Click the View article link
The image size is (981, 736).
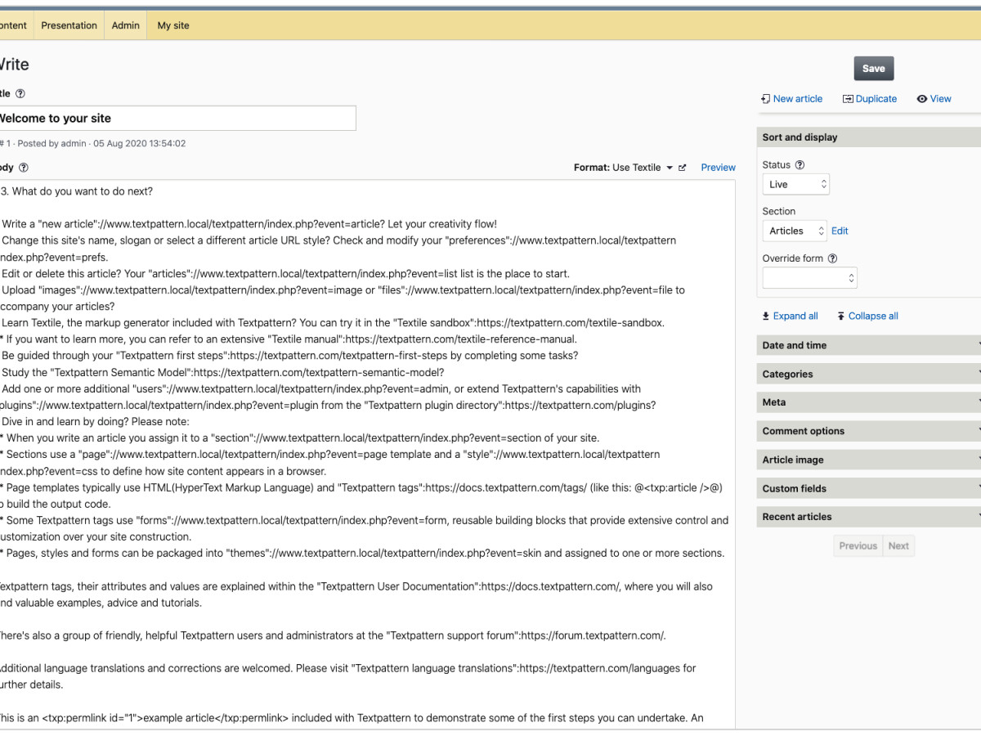(x=934, y=99)
